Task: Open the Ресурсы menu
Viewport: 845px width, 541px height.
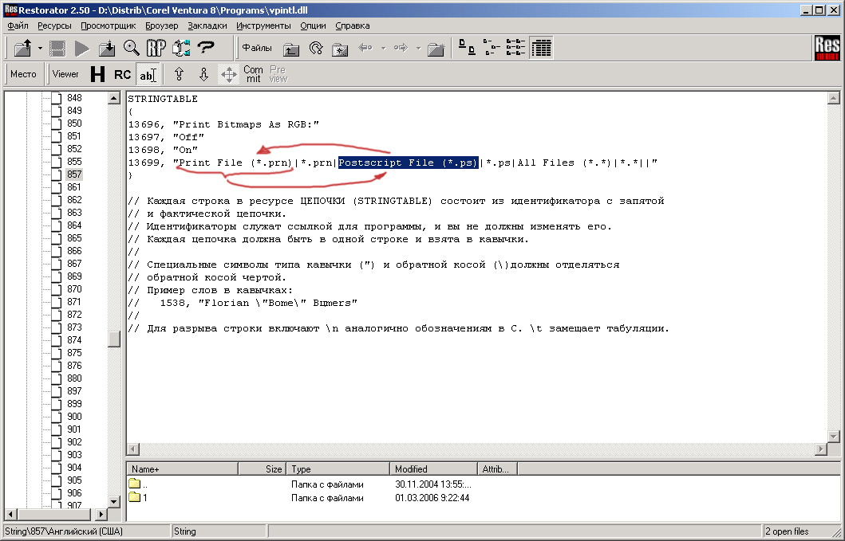Action: click(x=54, y=25)
